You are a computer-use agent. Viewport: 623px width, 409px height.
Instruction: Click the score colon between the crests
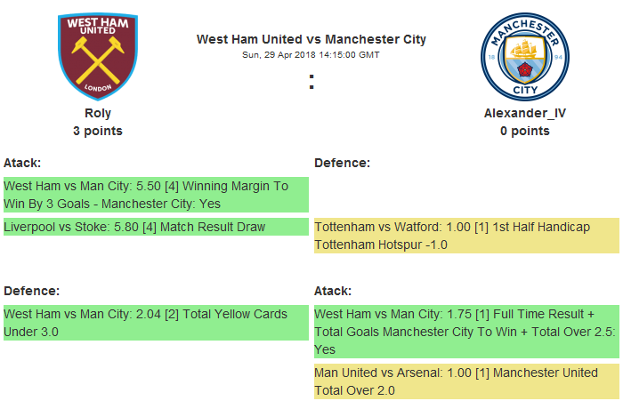tap(311, 82)
